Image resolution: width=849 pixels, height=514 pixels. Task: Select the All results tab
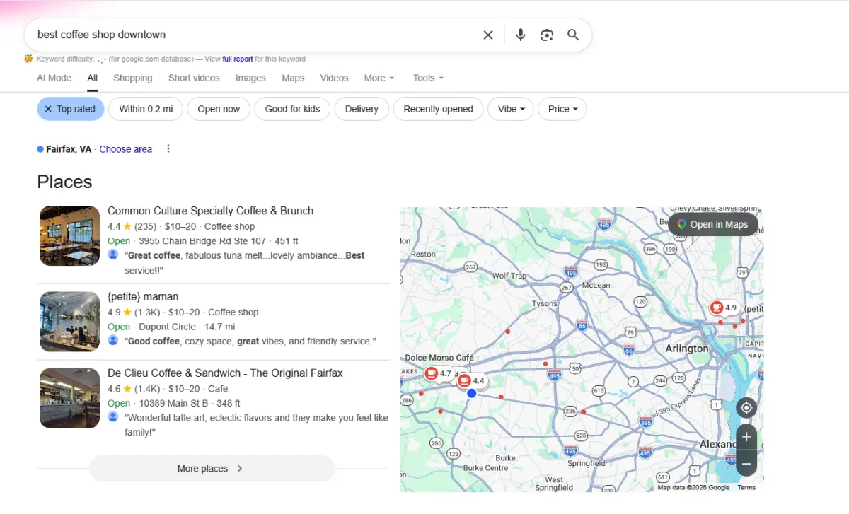pos(93,78)
